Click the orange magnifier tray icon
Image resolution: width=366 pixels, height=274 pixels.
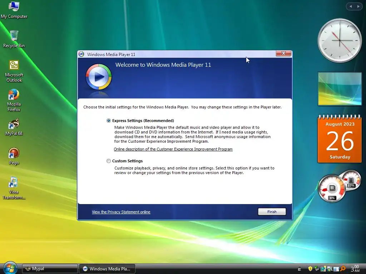(x=343, y=269)
